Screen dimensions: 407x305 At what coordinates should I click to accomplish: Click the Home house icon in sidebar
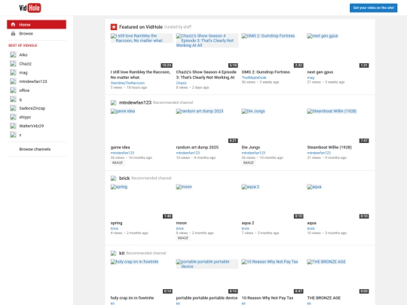pos(13,24)
